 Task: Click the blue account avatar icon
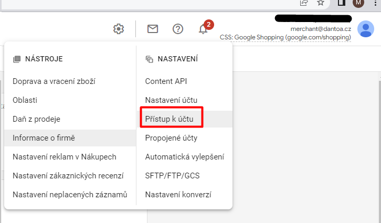(x=365, y=29)
